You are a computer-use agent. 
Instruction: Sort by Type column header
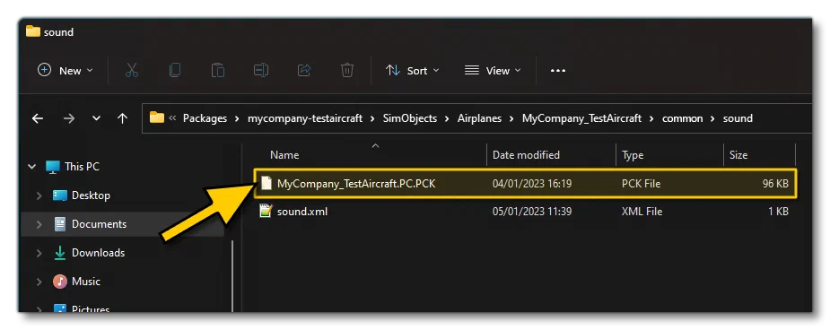[633, 155]
